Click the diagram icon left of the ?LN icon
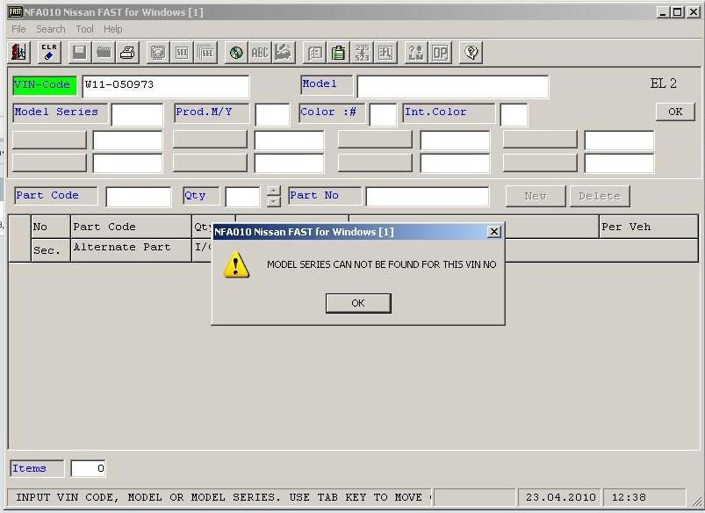Viewport: 705px width, 513px height. (385, 53)
